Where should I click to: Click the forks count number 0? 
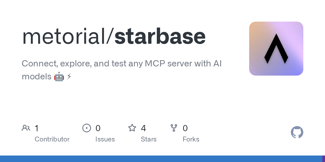[x=185, y=128]
